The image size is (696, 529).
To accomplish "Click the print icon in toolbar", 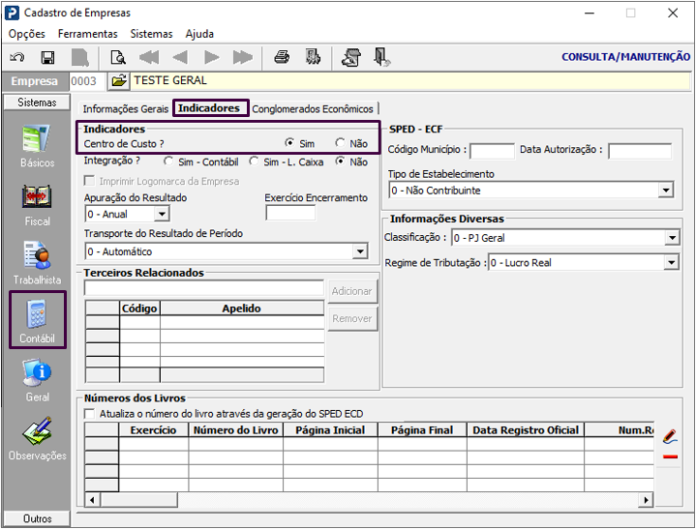I will point(282,57).
